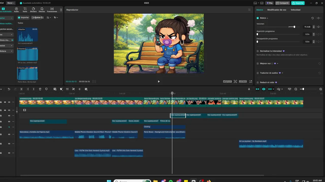Hide the amanecer.png video track
This screenshot has width=325, height=182.
pyautogui.click(x=5, y=102)
